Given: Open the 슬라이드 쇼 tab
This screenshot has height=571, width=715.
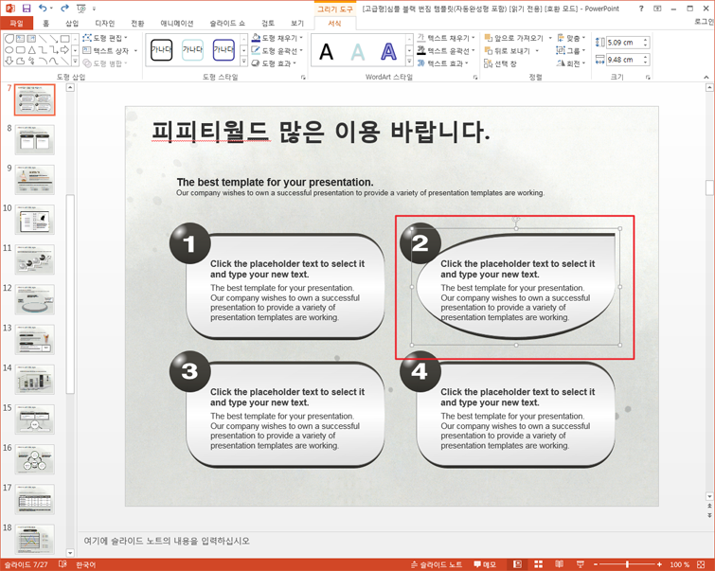Looking at the screenshot, I should pyautogui.click(x=227, y=23).
